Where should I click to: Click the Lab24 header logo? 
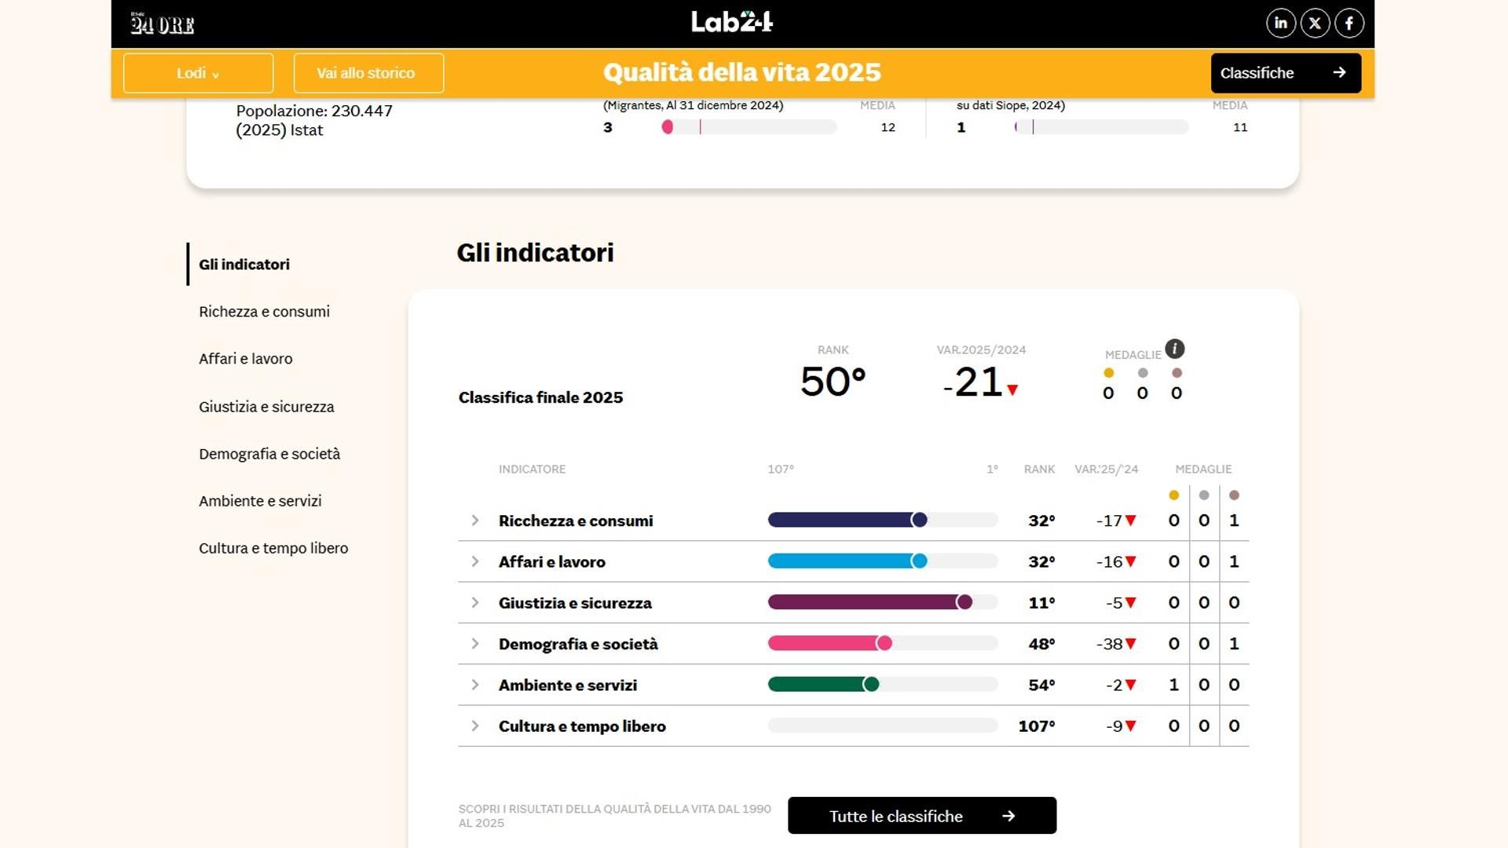pyautogui.click(x=731, y=22)
